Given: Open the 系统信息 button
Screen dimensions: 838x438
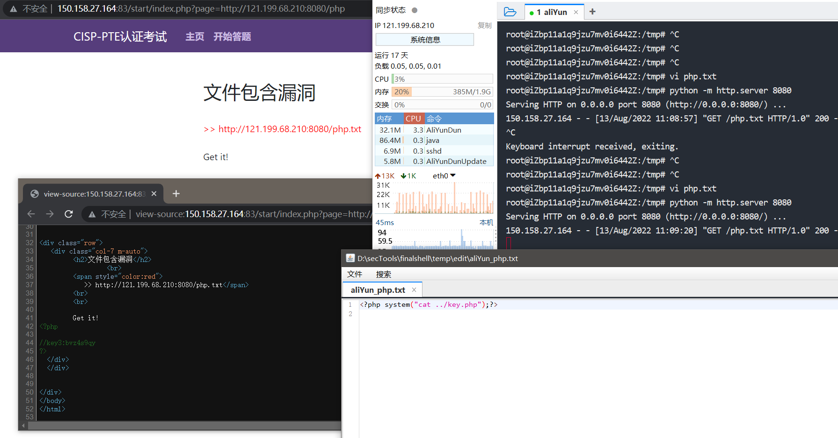Looking at the screenshot, I should (425, 40).
